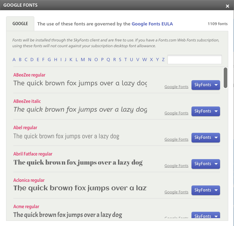Click the font list scrollbar thumb

(x=226, y=78)
